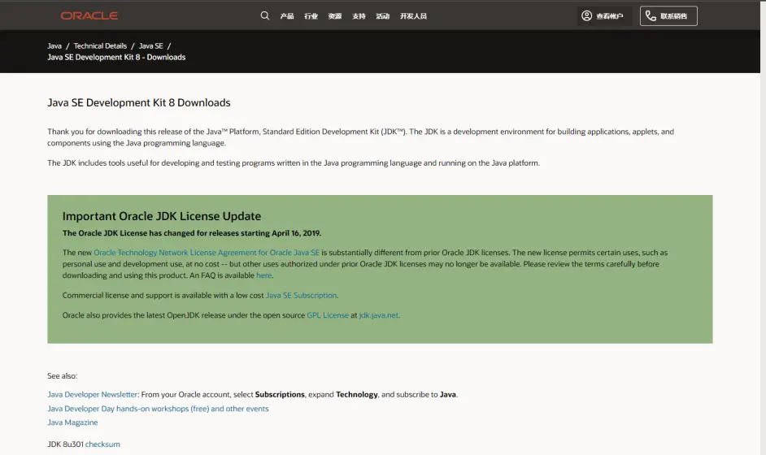Screen dimensions: 766x455
Task: Open the 支持 menu
Action: click(359, 16)
